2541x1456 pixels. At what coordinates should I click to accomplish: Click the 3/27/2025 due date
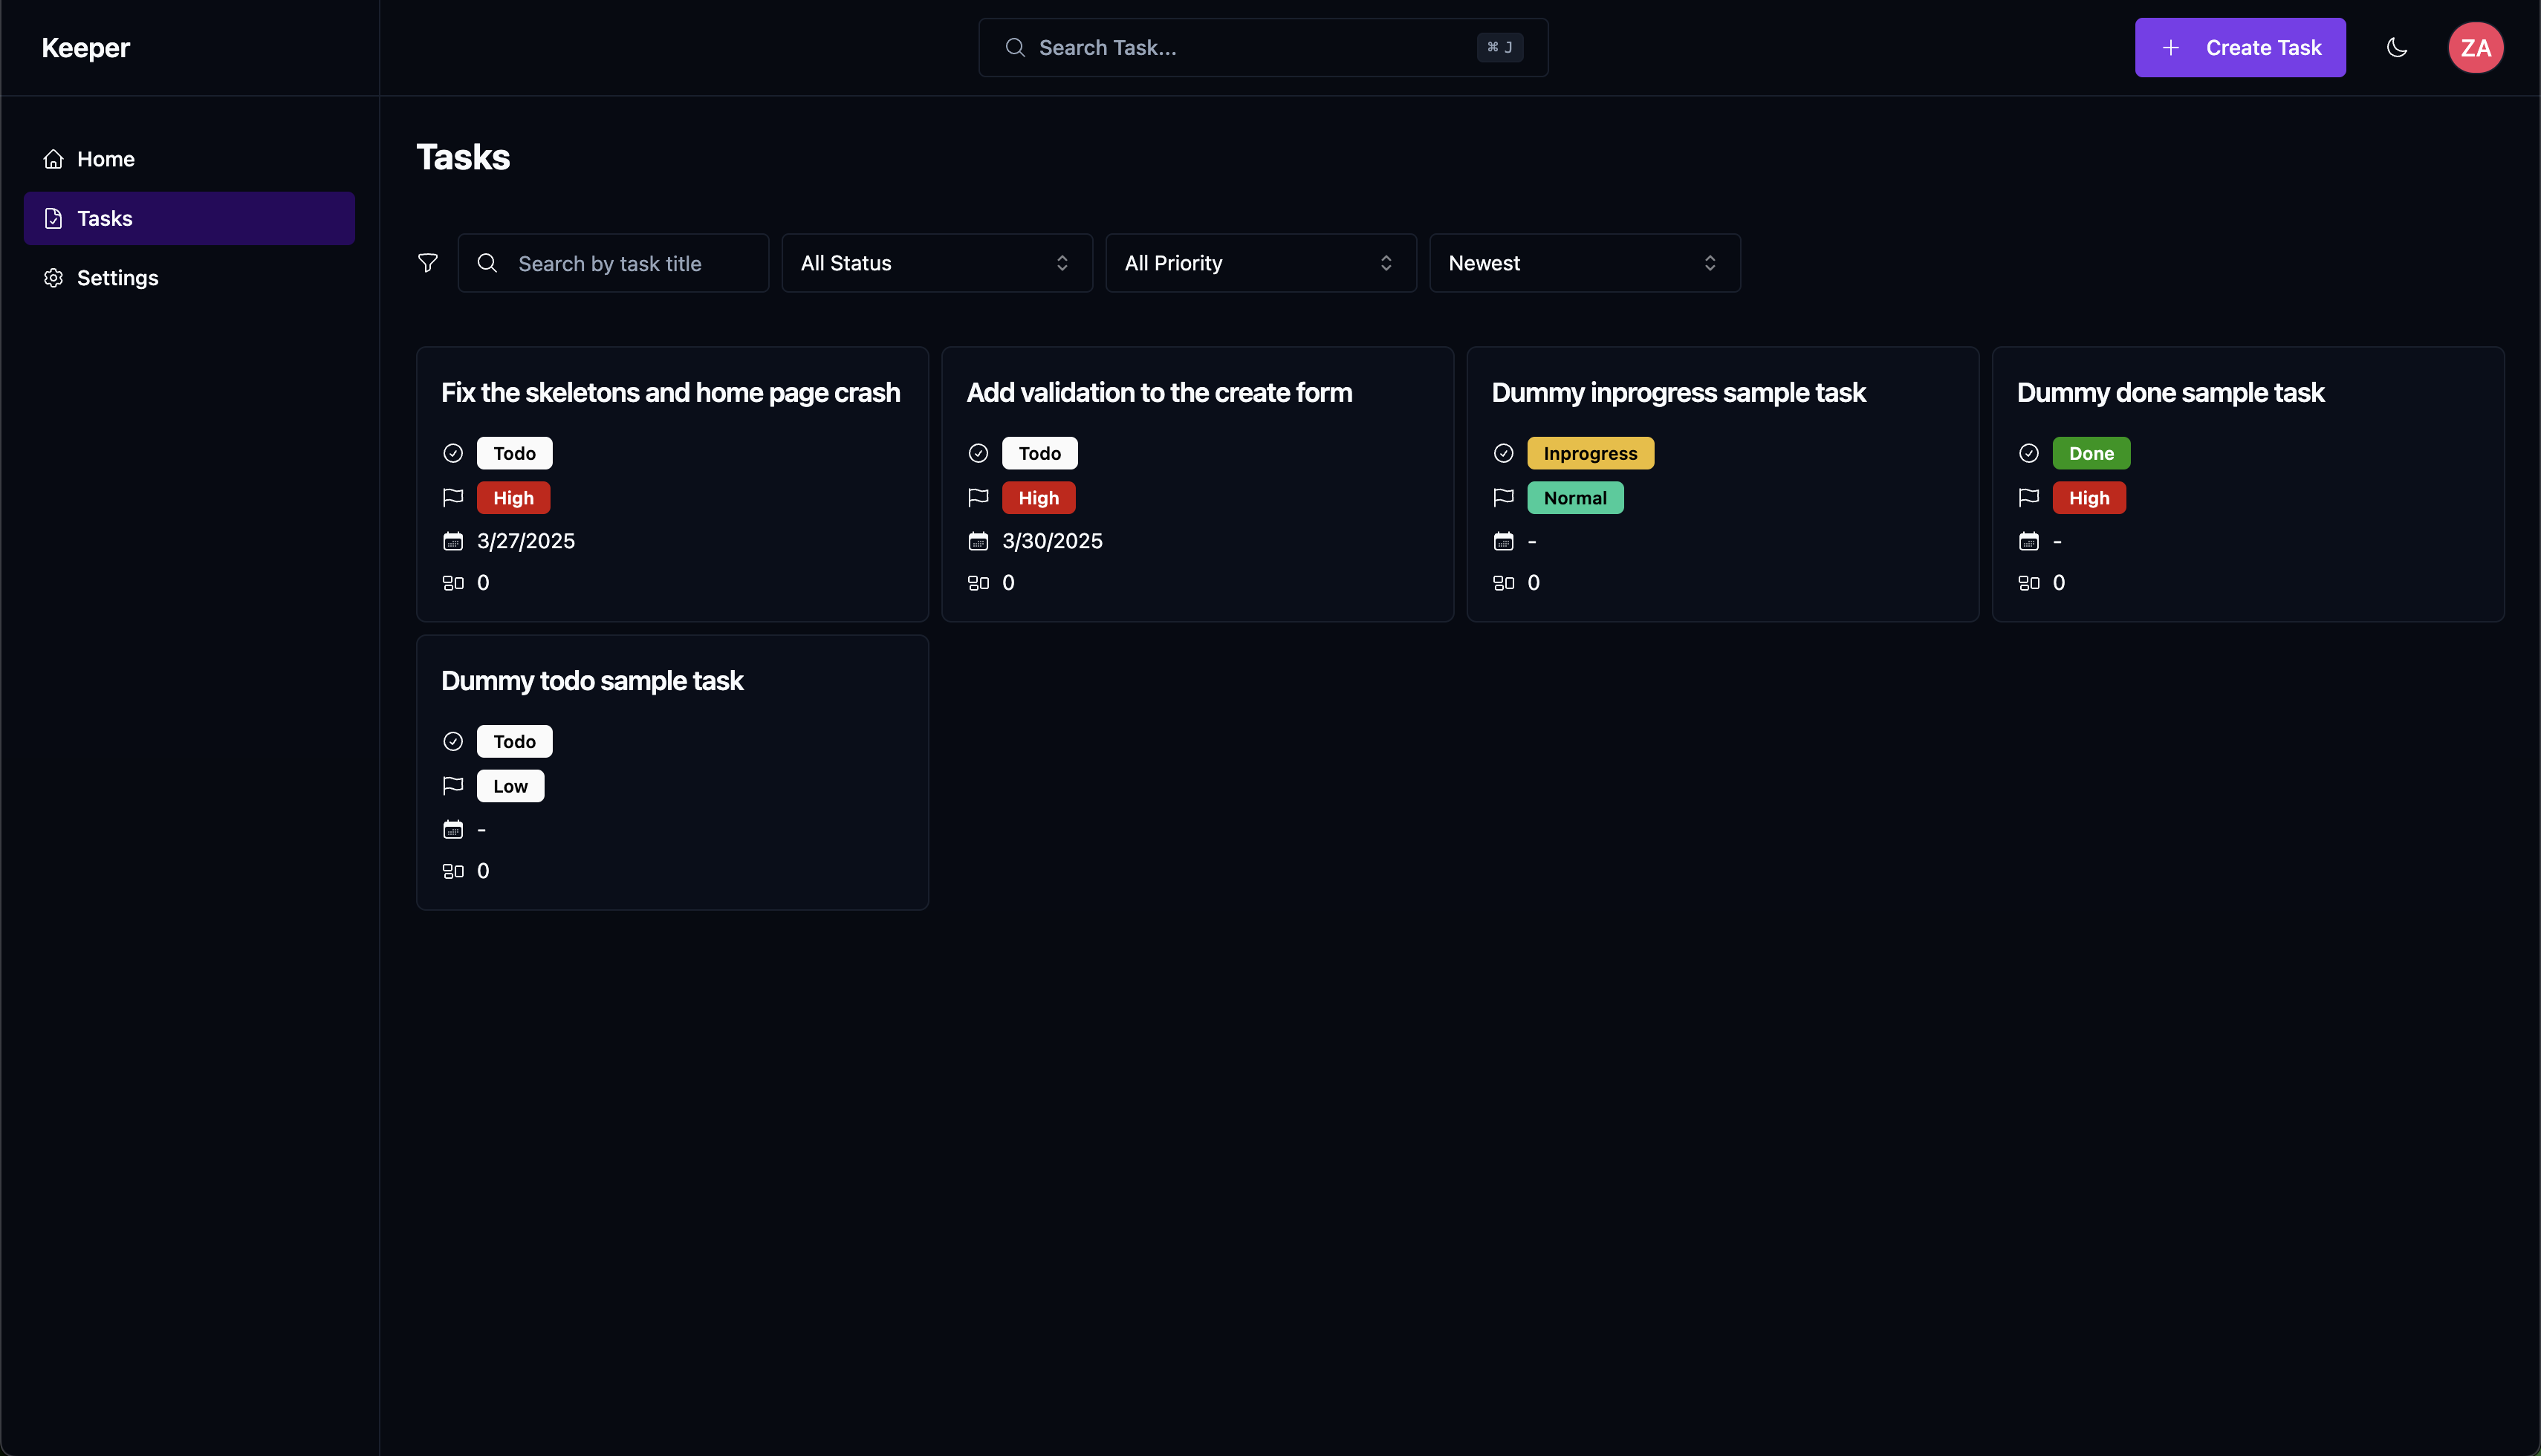click(526, 541)
